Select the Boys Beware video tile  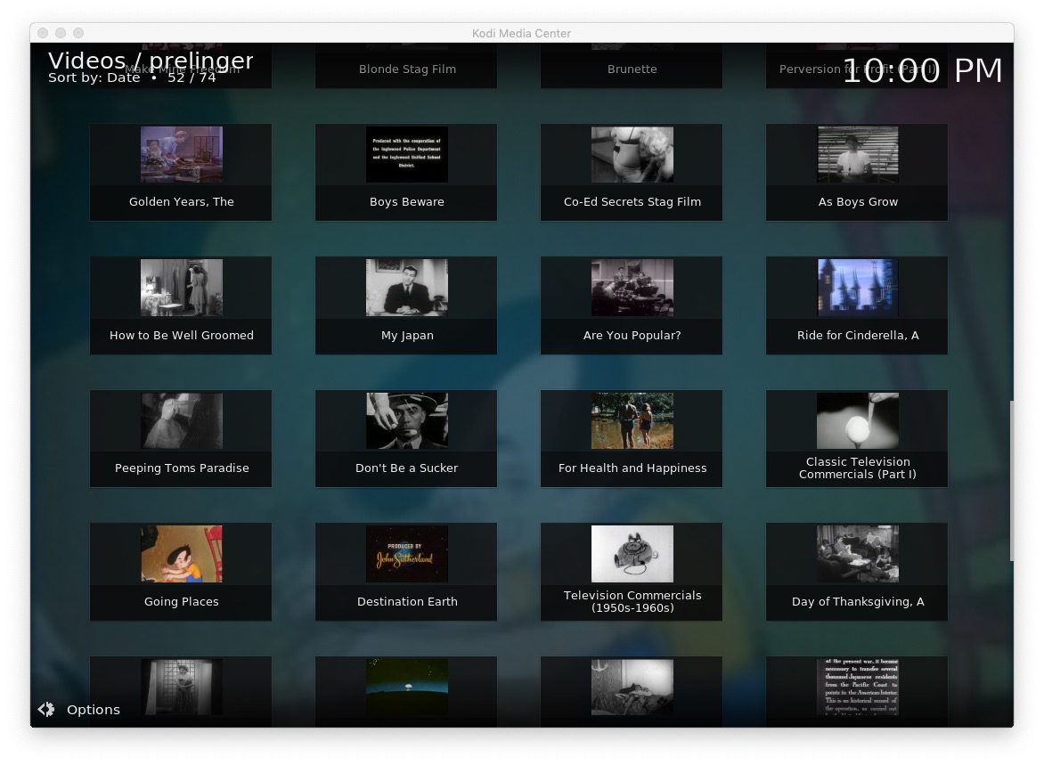(406, 172)
